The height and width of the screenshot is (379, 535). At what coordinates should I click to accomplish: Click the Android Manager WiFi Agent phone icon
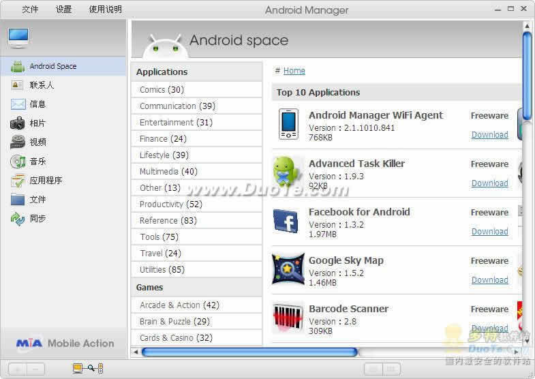pos(288,124)
